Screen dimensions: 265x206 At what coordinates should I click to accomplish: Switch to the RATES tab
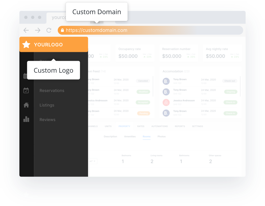pyautogui.click(x=141, y=126)
